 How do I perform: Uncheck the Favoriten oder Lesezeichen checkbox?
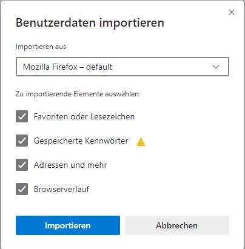[x=22, y=116]
